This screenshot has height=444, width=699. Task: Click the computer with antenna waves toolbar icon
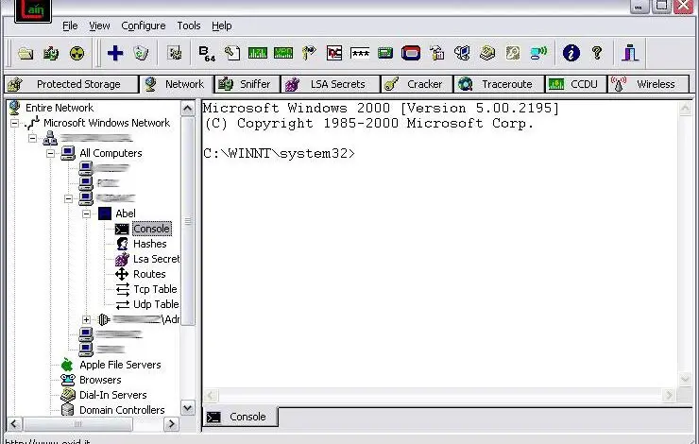[x=538, y=54]
